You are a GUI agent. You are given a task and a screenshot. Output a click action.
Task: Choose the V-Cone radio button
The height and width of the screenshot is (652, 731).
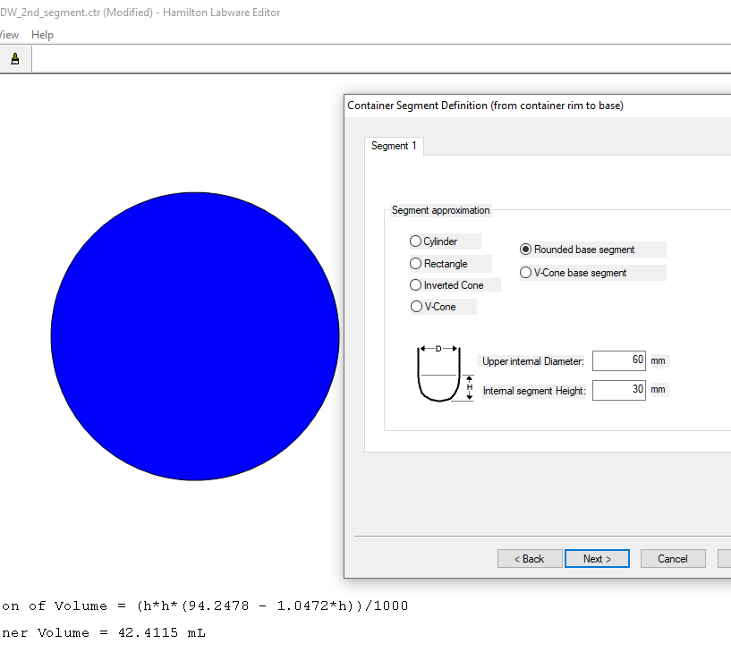(x=416, y=307)
